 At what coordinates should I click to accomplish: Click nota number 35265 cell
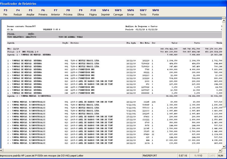(146, 131)
